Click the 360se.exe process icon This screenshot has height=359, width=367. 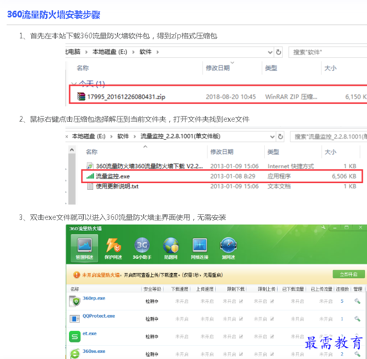pos(75,354)
